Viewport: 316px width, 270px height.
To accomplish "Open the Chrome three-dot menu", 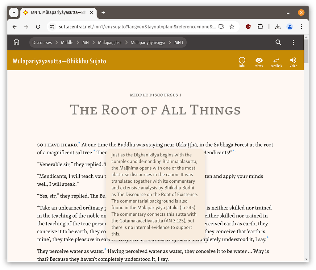I will [x=301, y=27].
